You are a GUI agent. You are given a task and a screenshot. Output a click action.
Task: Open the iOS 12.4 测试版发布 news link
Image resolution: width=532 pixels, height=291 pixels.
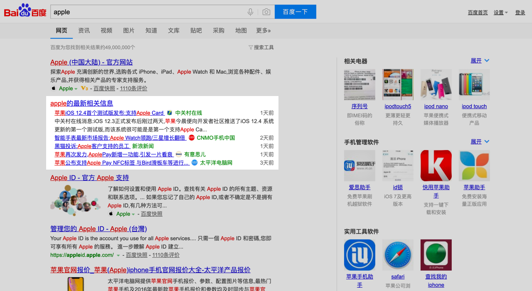pos(109,113)
